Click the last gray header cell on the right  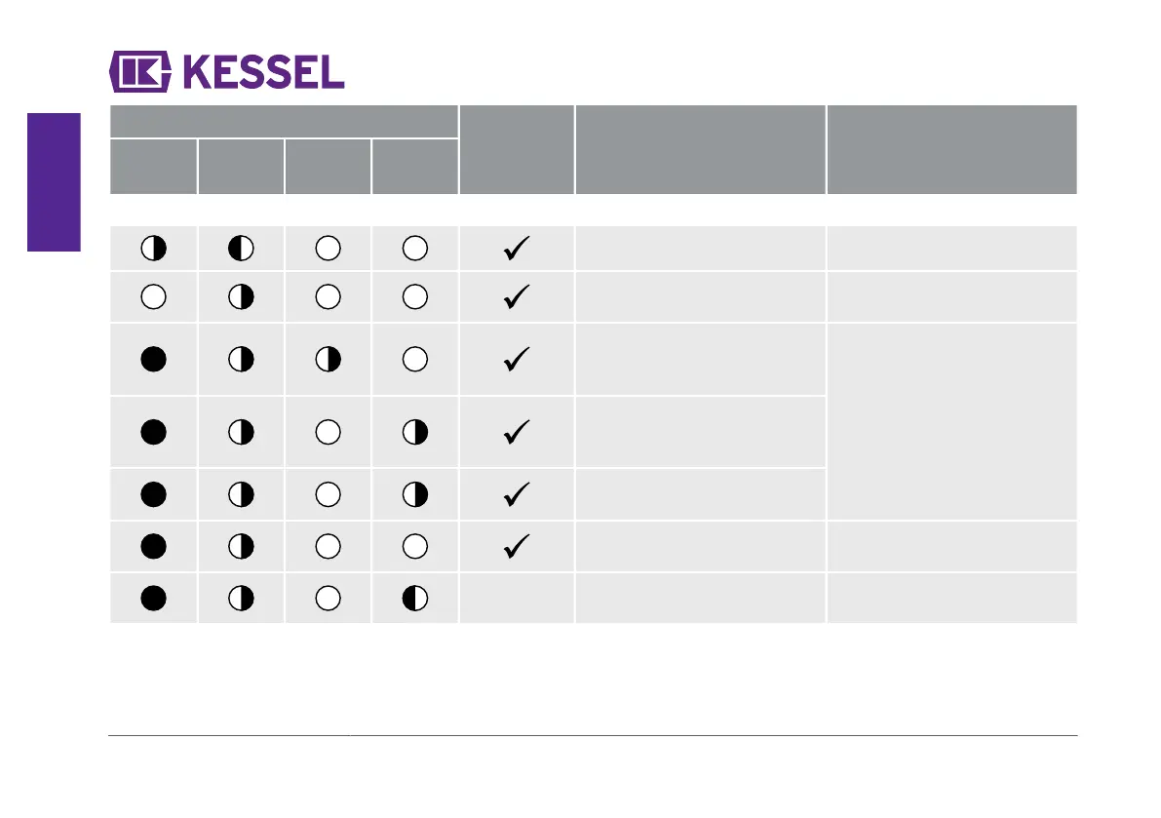(952, 149)
